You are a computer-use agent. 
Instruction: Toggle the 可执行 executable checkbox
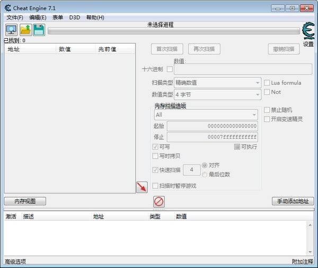click(x=237, y=146)
